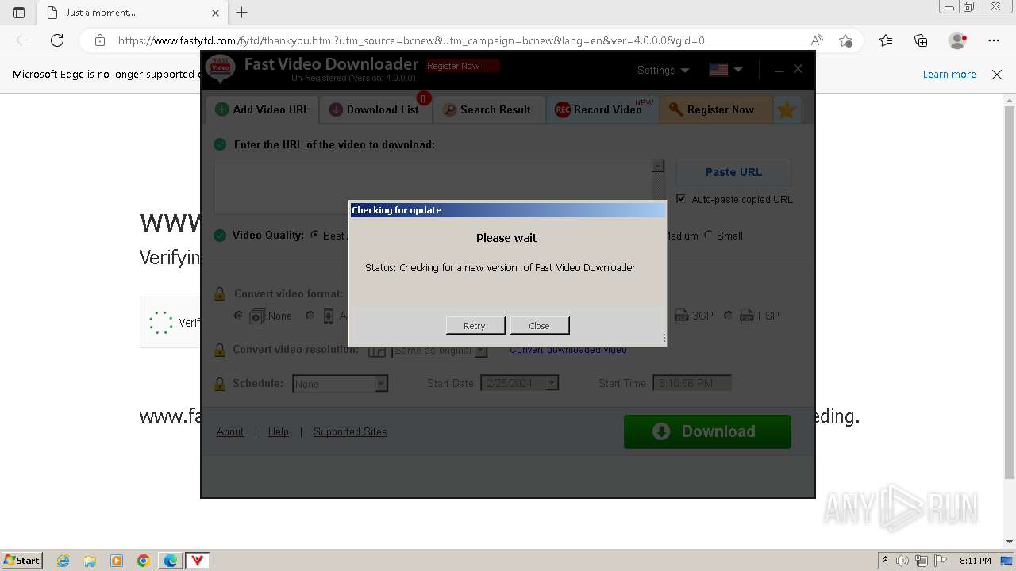This screenshot has width=1016, height=571.
Task: Open the Download List tab
Action: [375, 109]
